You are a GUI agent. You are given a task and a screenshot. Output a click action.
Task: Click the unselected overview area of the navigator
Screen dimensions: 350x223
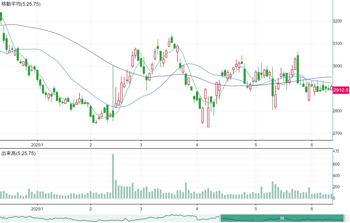tap(109, 218)
